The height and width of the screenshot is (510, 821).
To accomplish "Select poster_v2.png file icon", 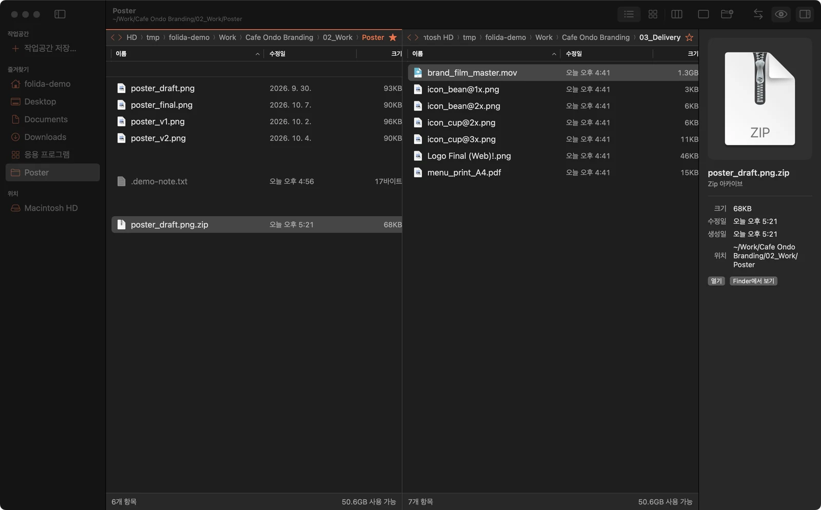I will [121, 138].
